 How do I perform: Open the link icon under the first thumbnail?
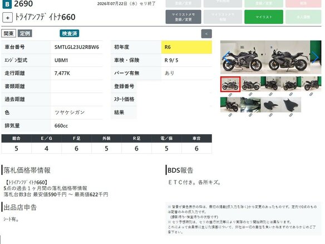coord(230,95)
